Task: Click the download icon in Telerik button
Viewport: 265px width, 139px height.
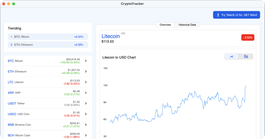Action: click(218, 15)
